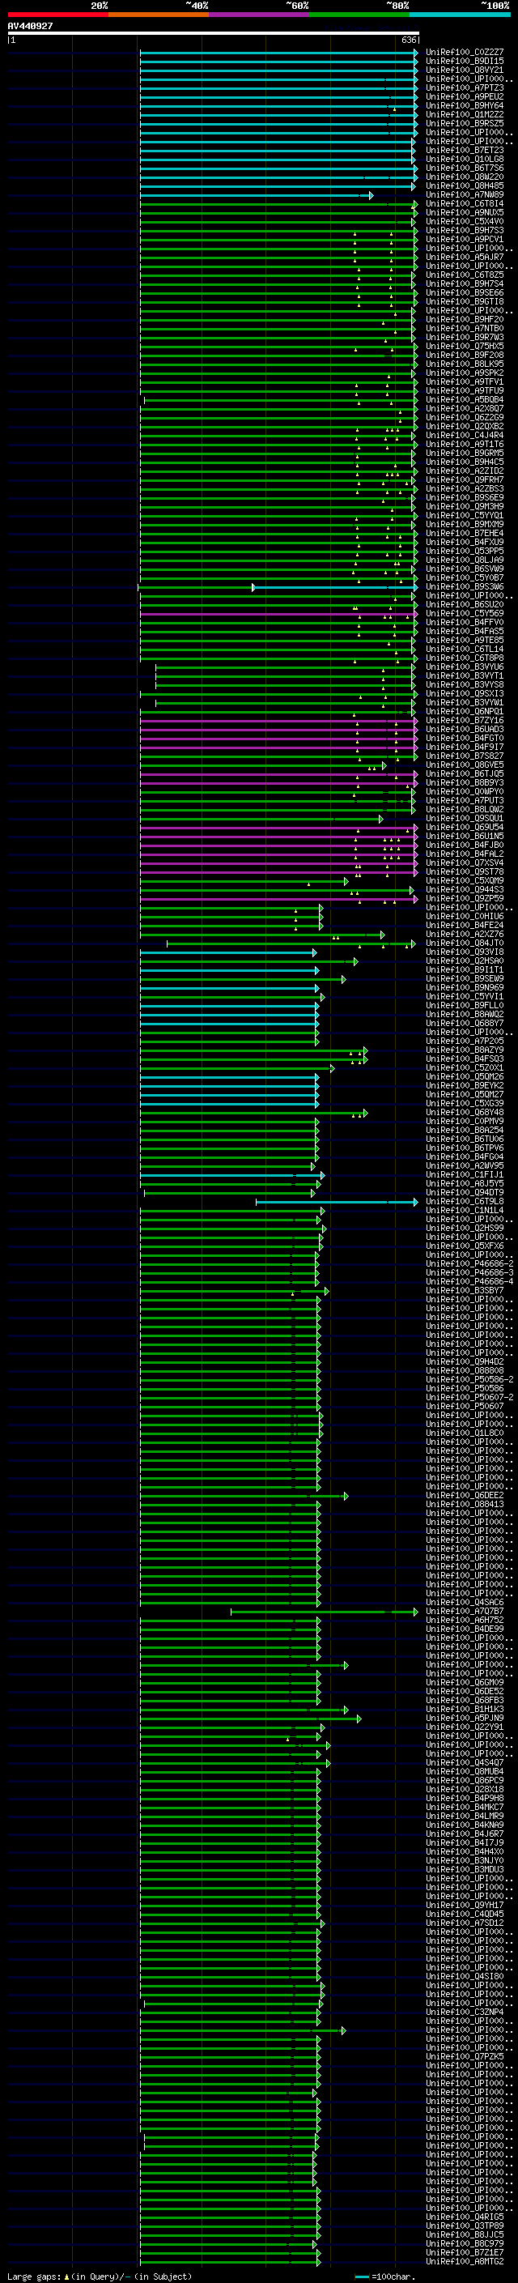Select UniRef100_C6T9L8 label
Image resolution: width=518 pixels, height=2283 pixels.
point(464,1202)
